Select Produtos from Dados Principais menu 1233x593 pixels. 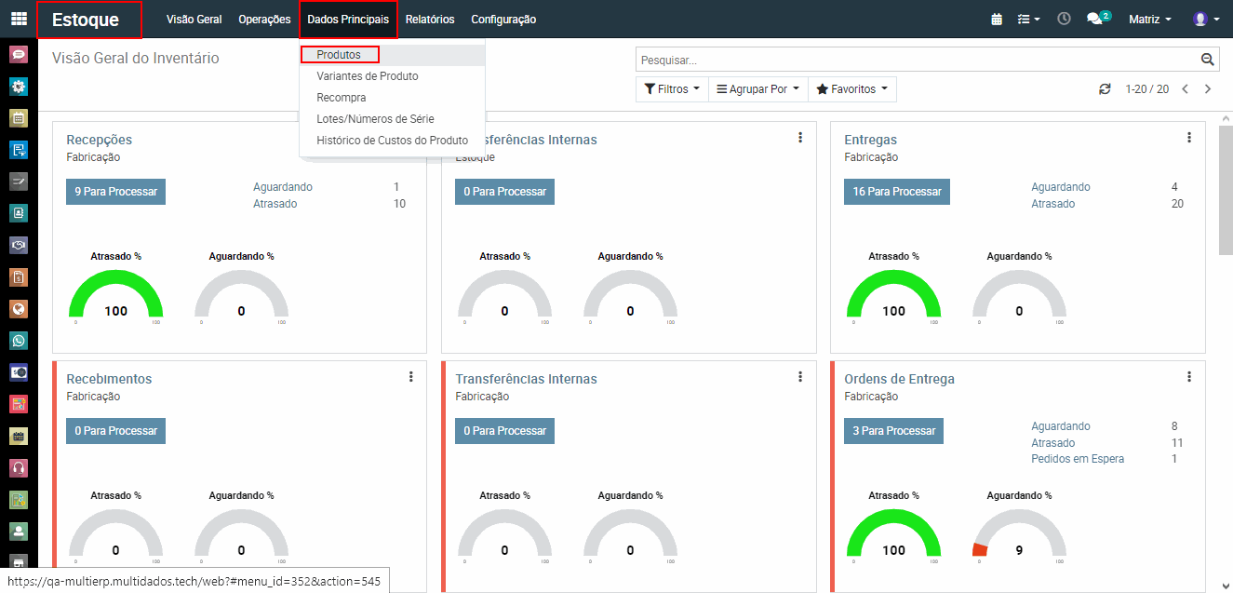(x=339, y=55)
